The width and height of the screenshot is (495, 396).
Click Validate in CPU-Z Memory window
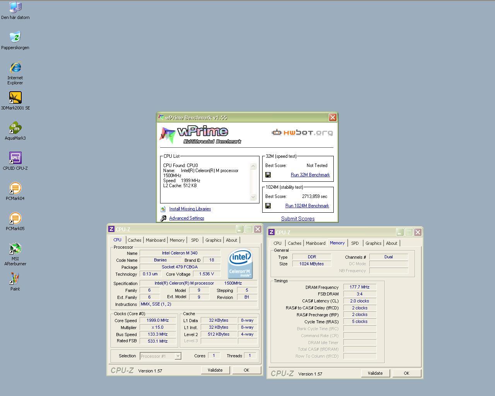pos(375,373)
